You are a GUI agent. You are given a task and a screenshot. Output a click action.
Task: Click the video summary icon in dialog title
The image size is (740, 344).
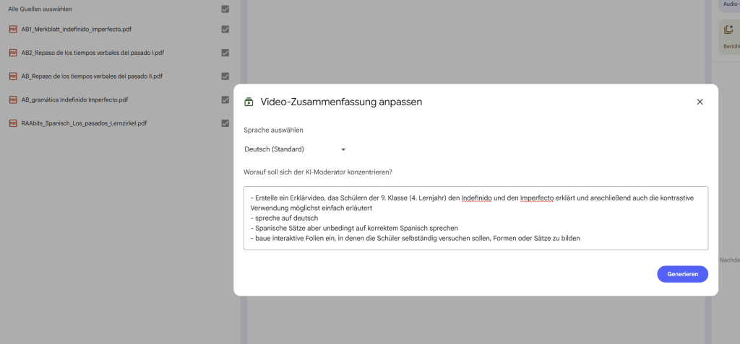(x=249, y=102)
